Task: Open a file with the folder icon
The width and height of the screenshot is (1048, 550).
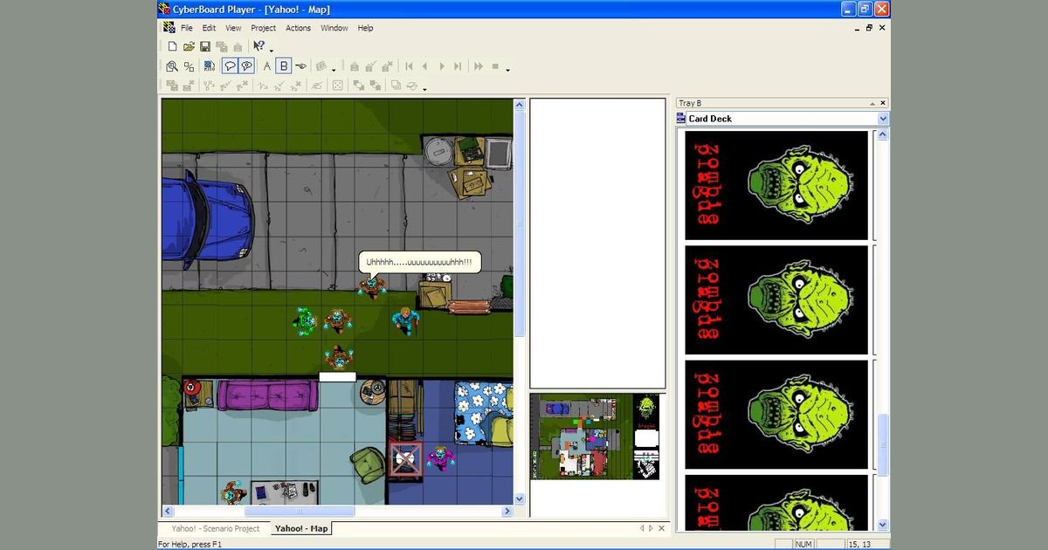Action: (189, 46)
